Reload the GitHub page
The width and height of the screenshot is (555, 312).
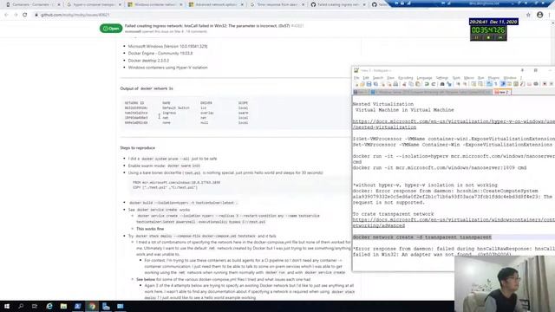[25, 15]
